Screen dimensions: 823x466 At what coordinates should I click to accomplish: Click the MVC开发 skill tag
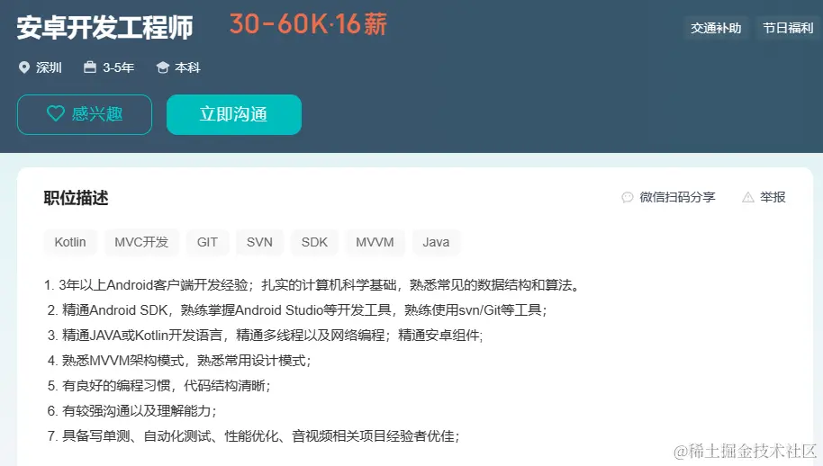[141, 242]
